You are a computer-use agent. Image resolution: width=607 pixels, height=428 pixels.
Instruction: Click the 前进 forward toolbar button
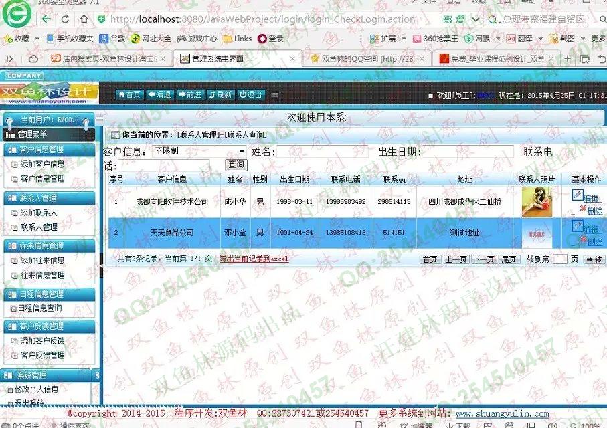[189, 94]
